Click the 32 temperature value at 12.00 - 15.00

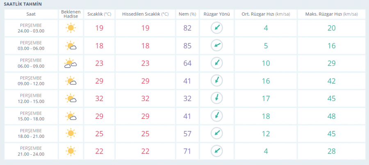[x=99, y=99]
